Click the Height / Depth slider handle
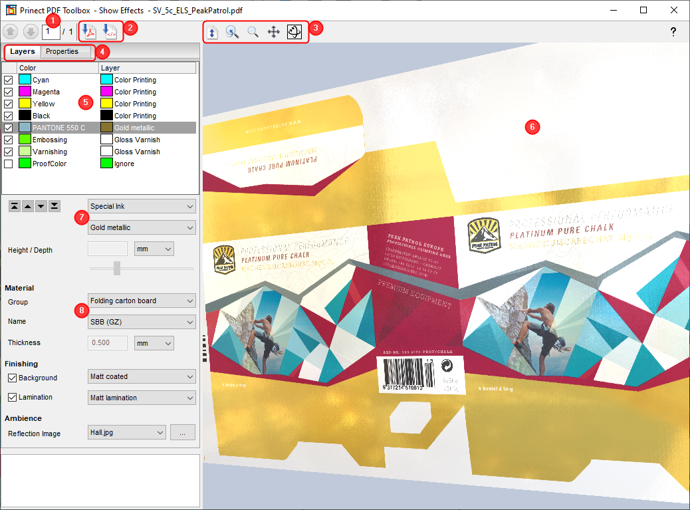 pyautogui.click(x=117, y=268)
